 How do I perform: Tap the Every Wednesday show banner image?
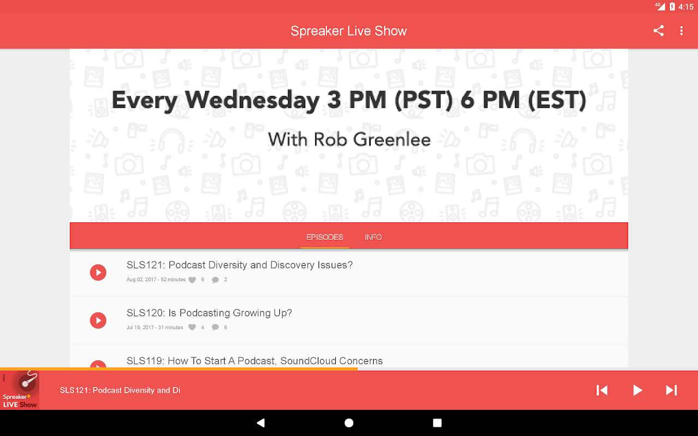349,136
